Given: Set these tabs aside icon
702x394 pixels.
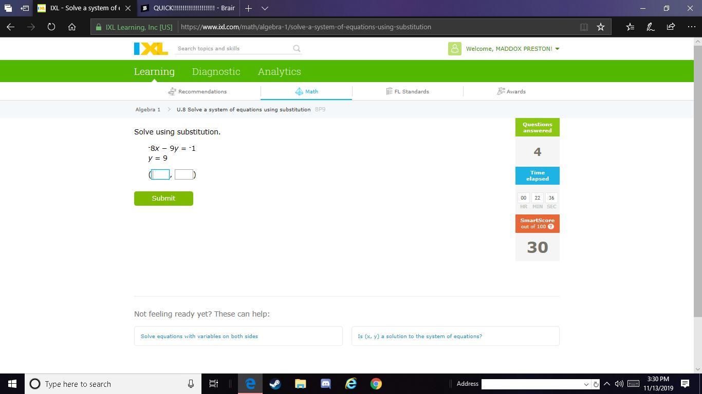Looking at the screenshot, I should (24, 8).
